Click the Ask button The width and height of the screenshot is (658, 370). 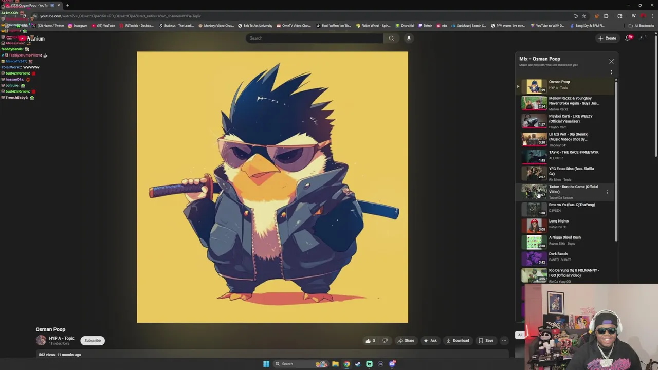[430, 340]
